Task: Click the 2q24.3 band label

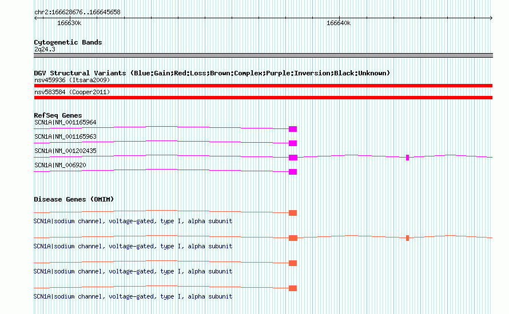Action: [x=45, y=49]
